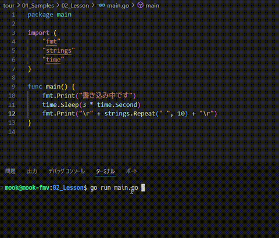The height and width of the screenshot is (238, 279).
Task: Open the ポート (Ports) tab
Action: click(132, 171)
